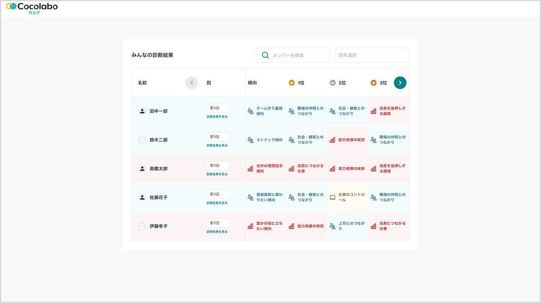Click the メンバーを検索 search field
541x303 pixels.
pos(293,55)
